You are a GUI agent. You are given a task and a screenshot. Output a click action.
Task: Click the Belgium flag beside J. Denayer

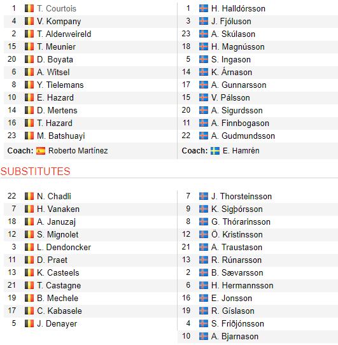[x=29, y=323]
